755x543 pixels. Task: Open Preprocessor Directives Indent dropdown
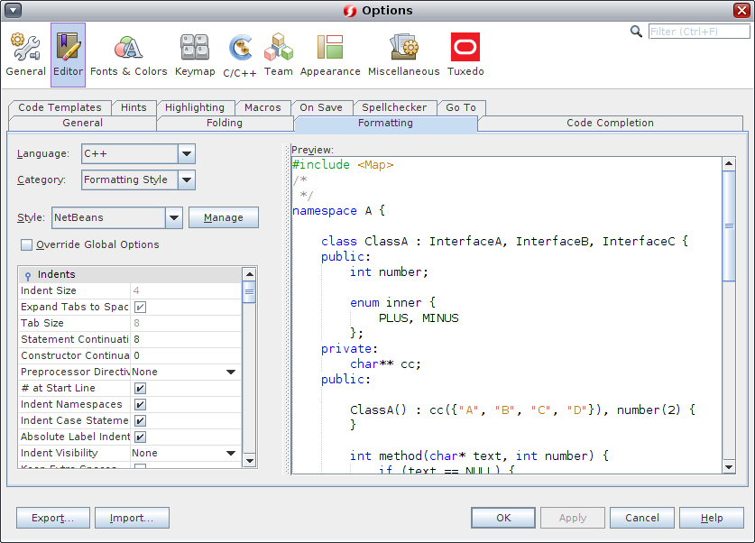tap(231, 372)
